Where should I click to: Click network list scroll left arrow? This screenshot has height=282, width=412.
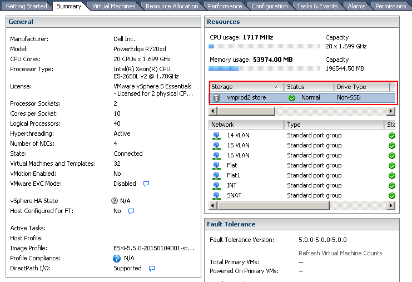tap(213, 206)
